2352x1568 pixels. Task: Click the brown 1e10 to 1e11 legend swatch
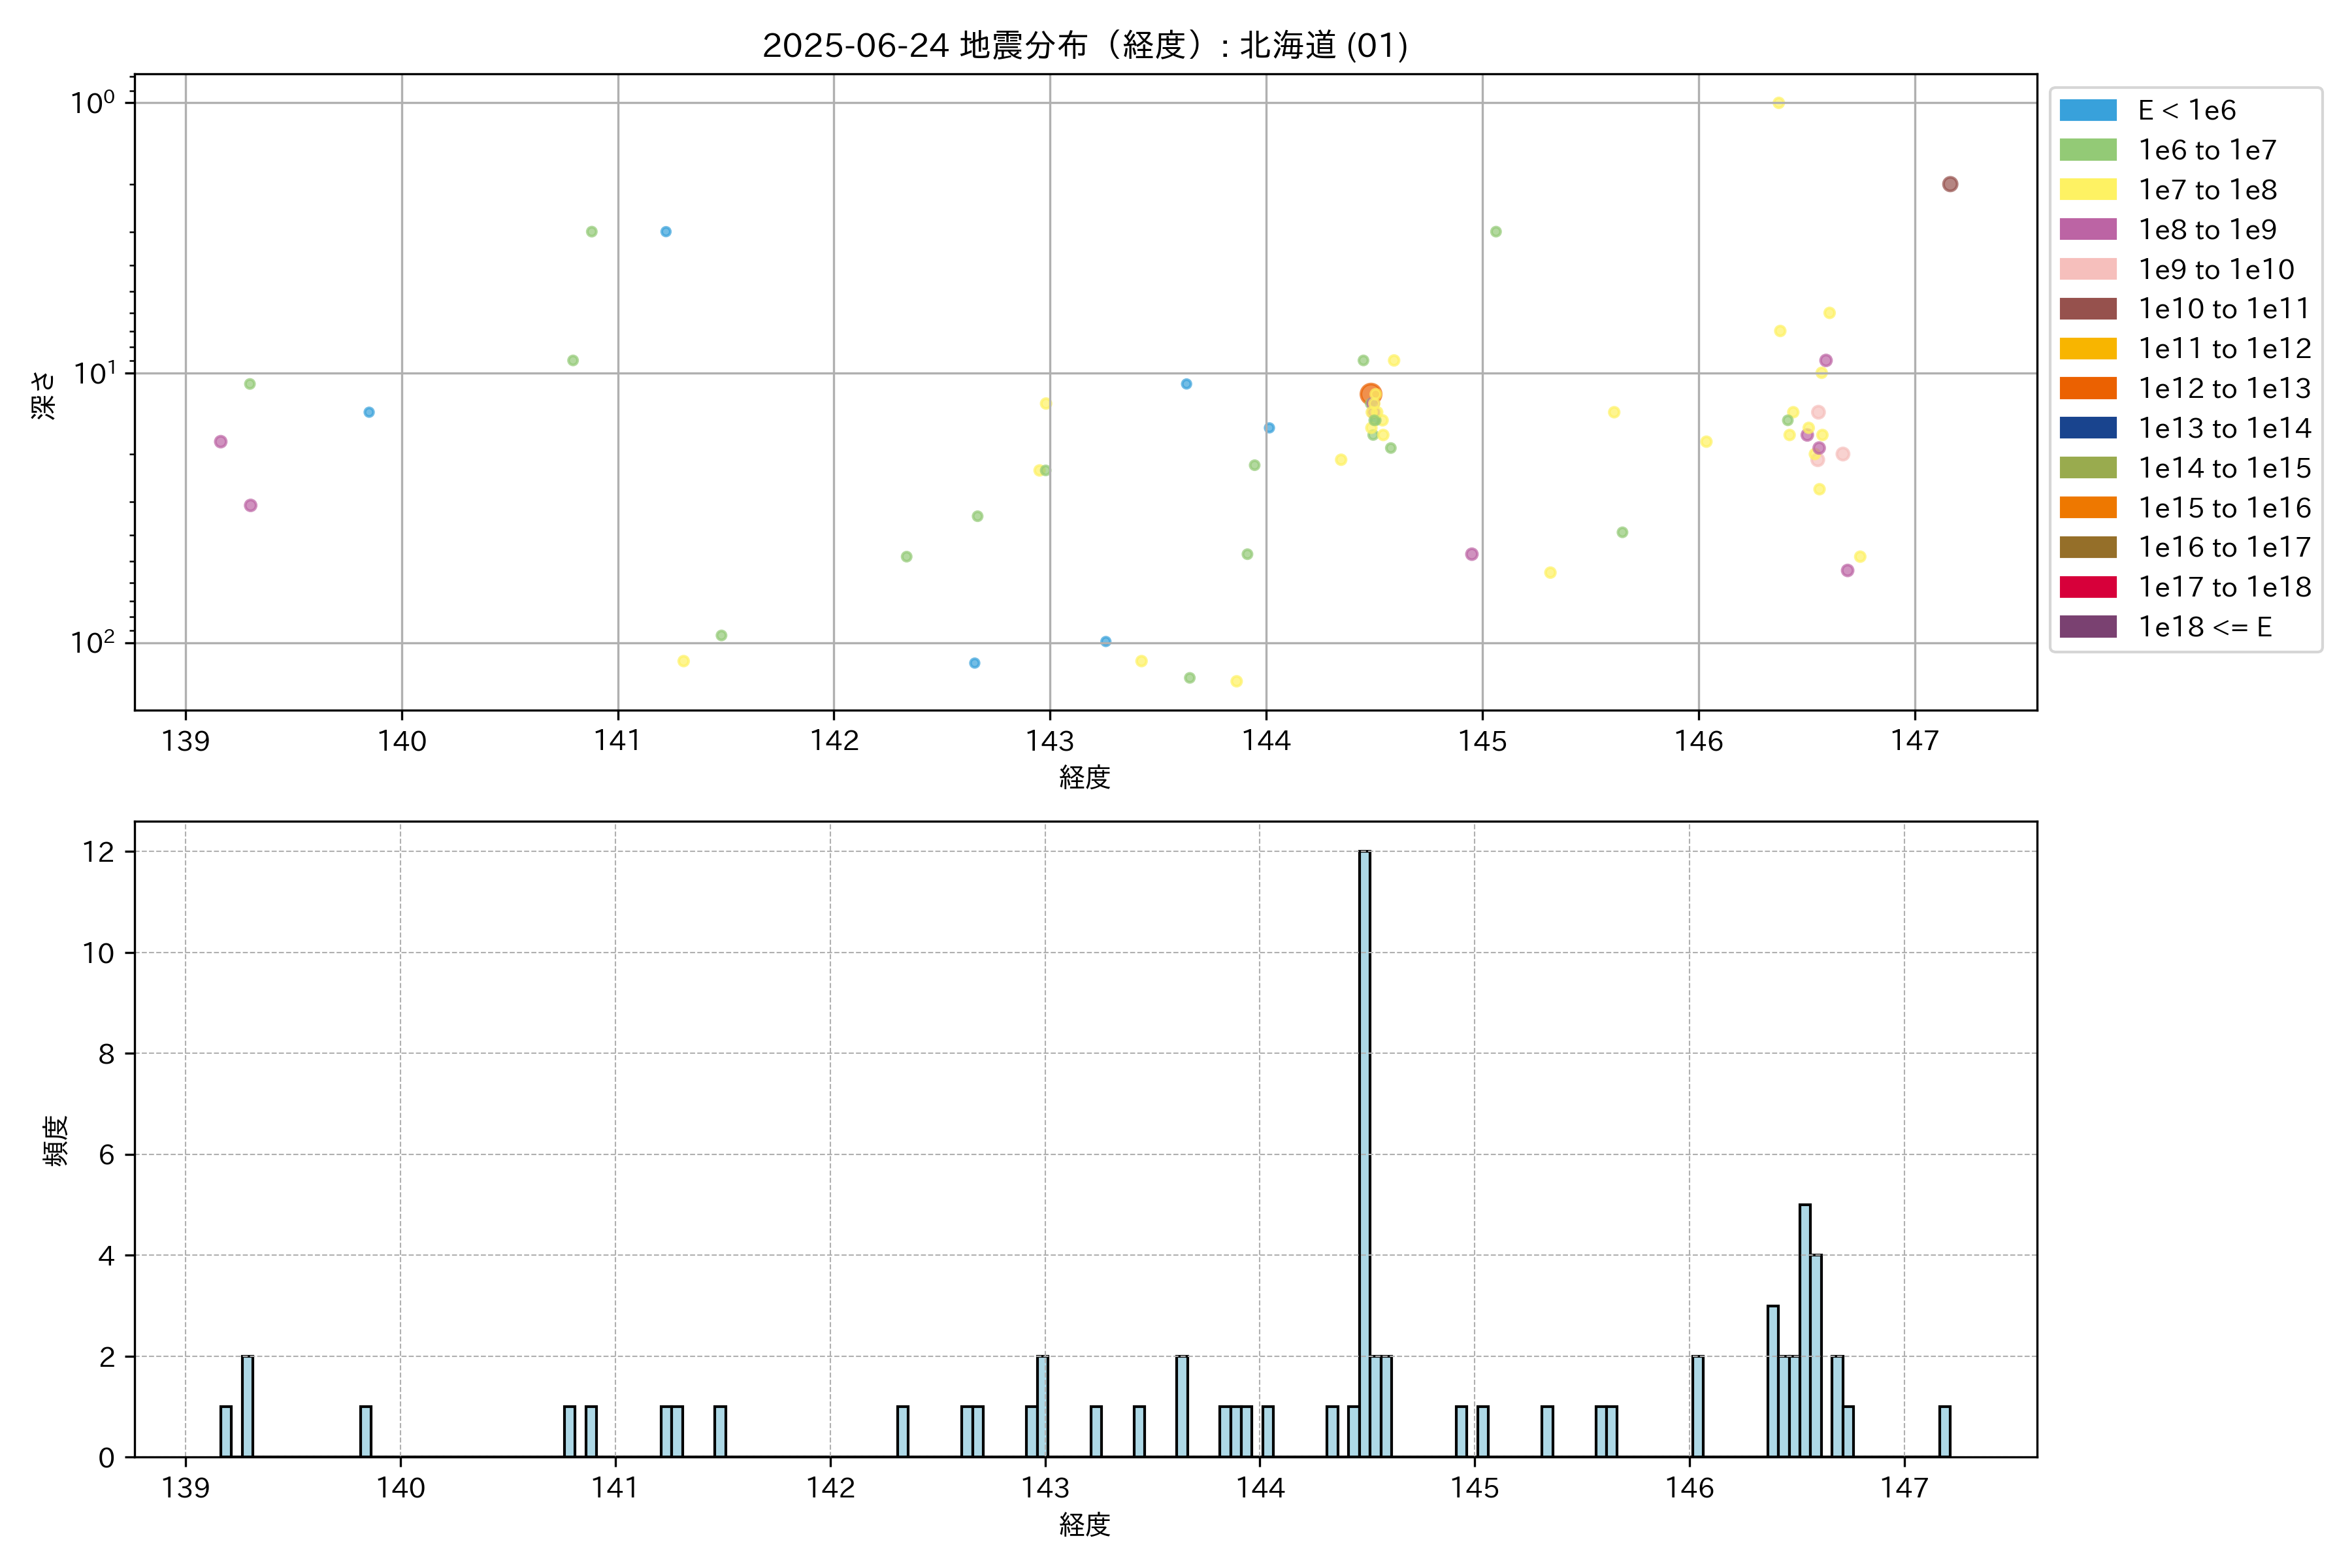(x=2087, y=309)
